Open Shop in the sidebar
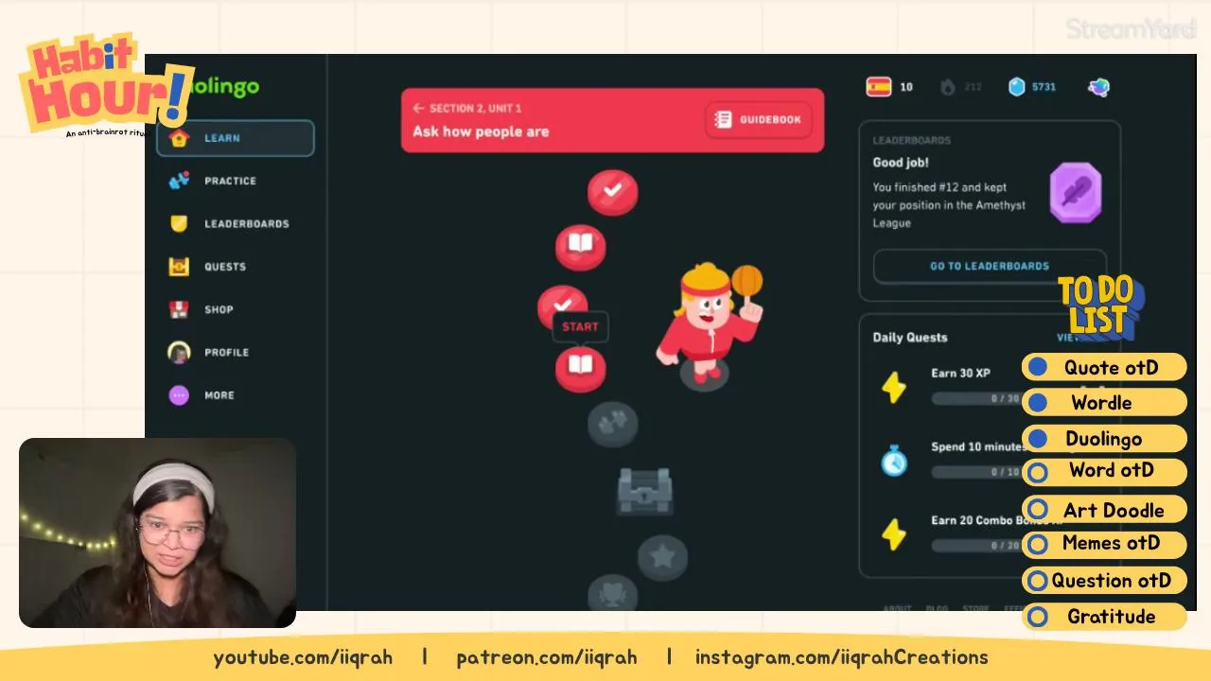 coord(236,309)
